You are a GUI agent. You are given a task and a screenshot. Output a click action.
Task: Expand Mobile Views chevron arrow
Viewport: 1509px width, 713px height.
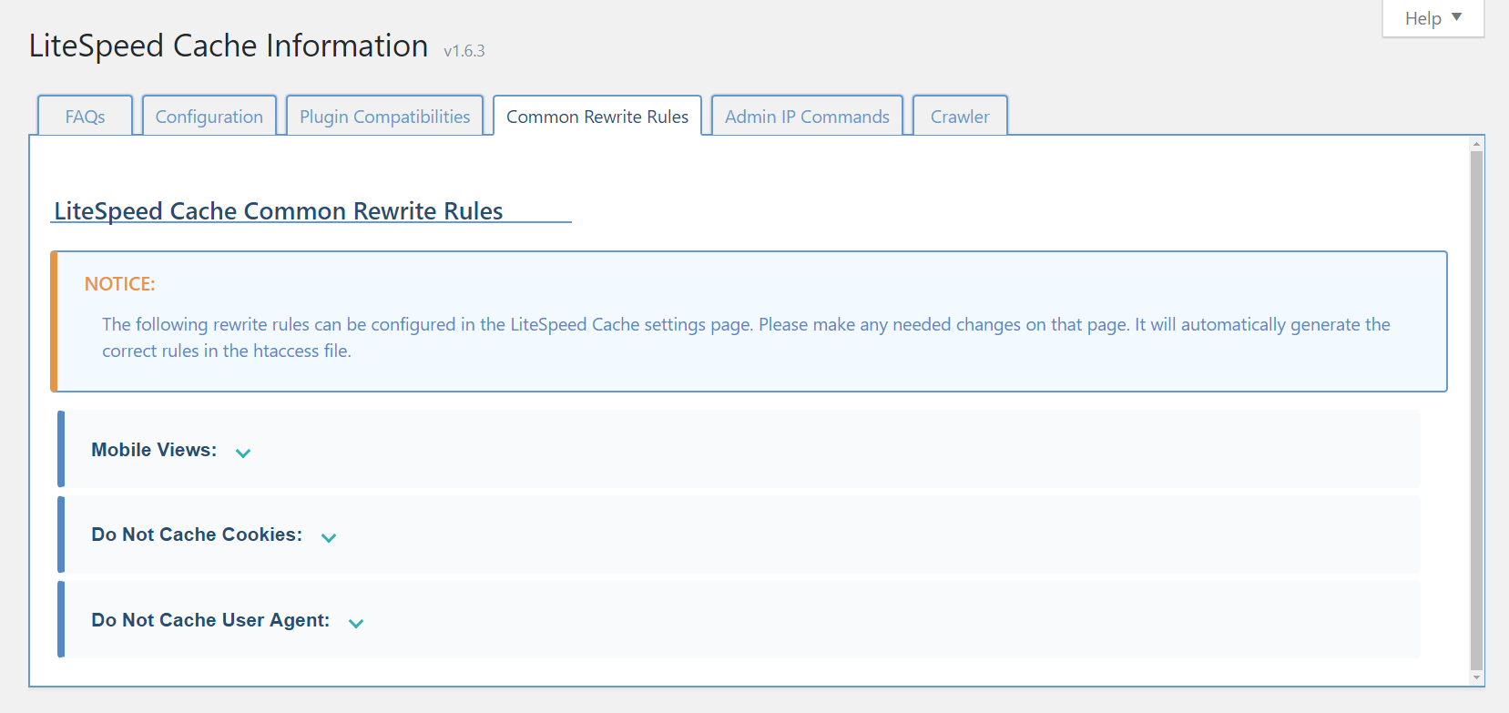click(x=243, y=453)
